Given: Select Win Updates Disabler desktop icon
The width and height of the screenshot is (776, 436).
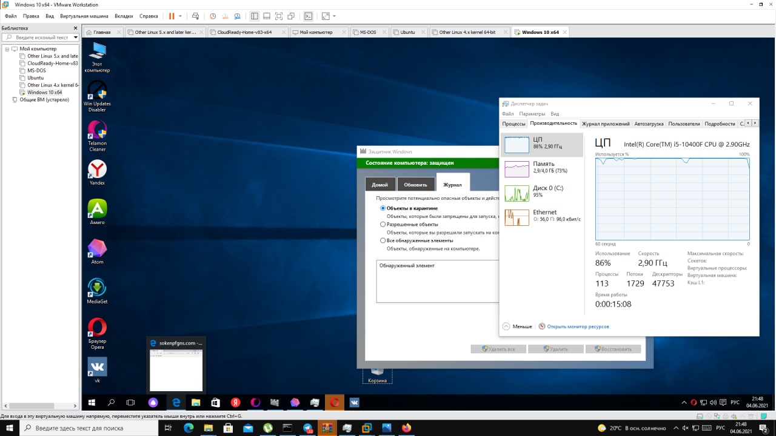Looking at the screenshot, I should click(x=97, y=97).
